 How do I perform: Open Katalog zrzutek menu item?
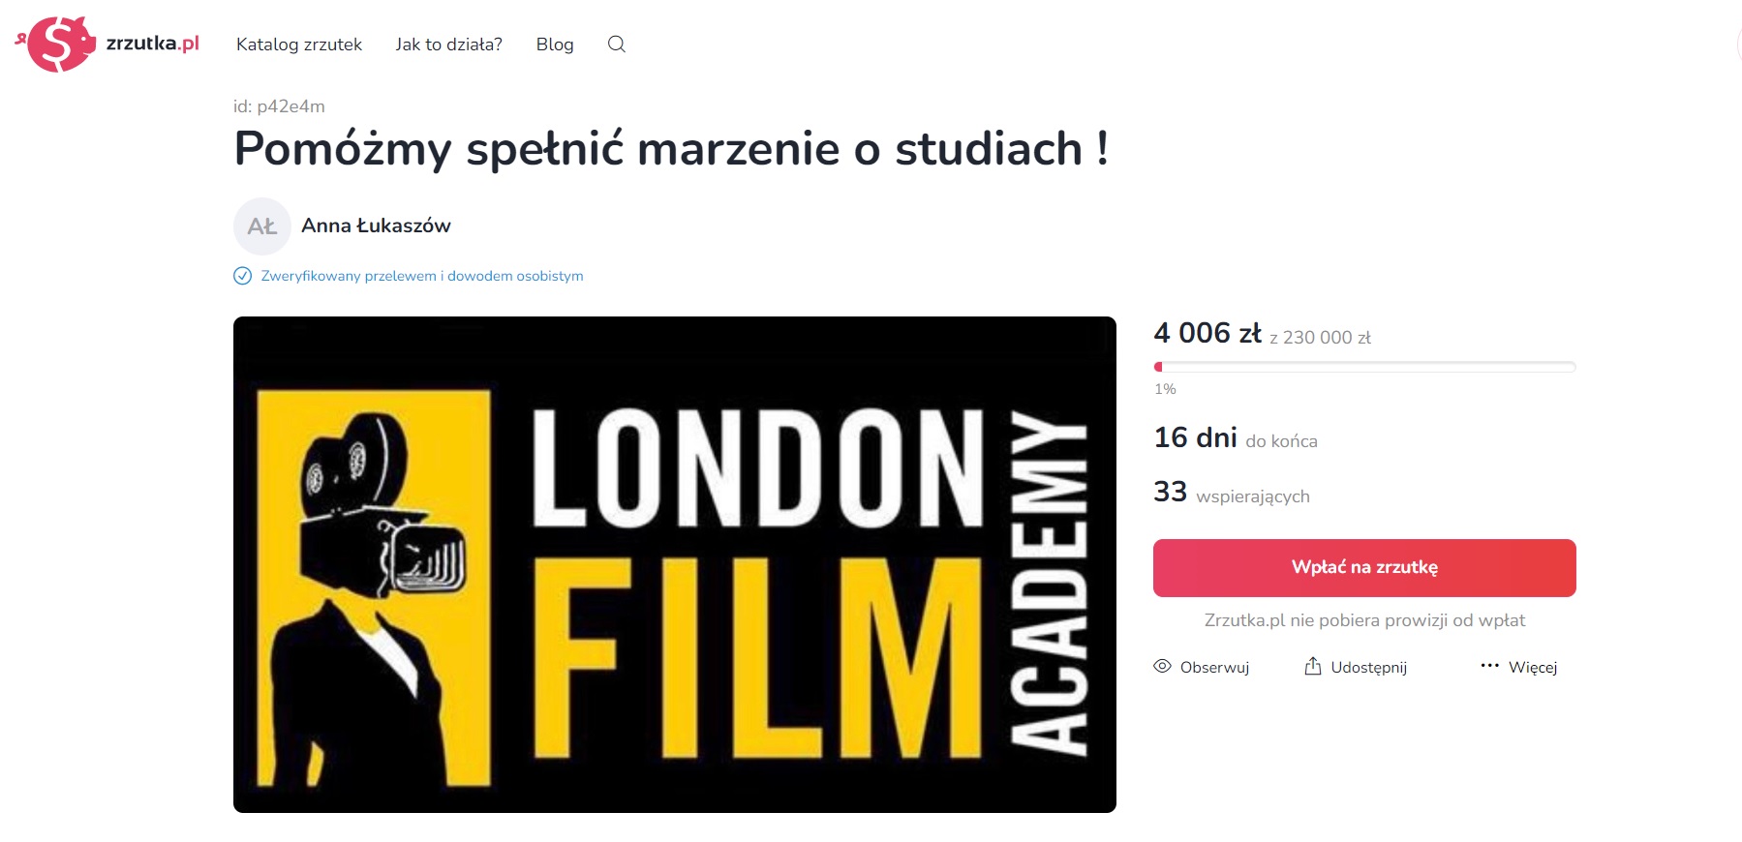(x=299, y=45)
